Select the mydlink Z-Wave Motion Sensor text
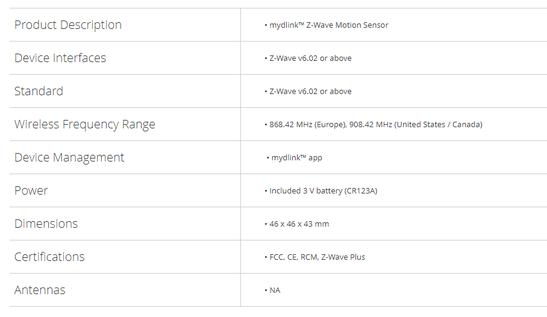 point(329,25)
